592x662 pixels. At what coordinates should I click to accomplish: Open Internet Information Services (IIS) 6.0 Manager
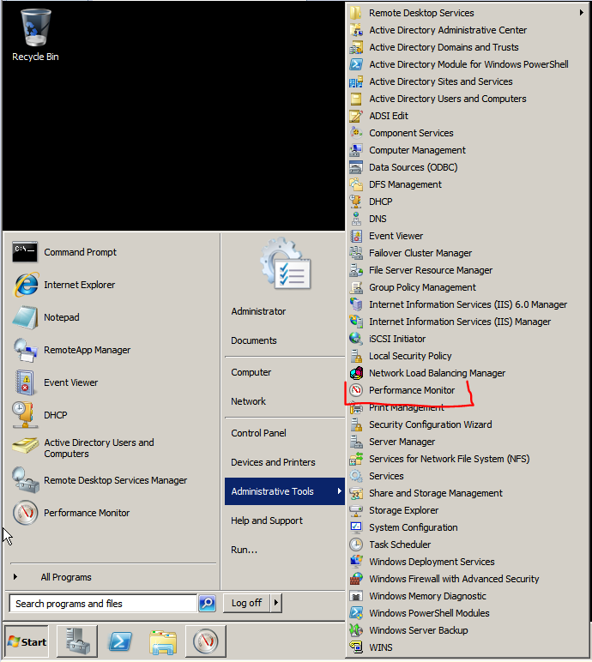pos(468,304)
